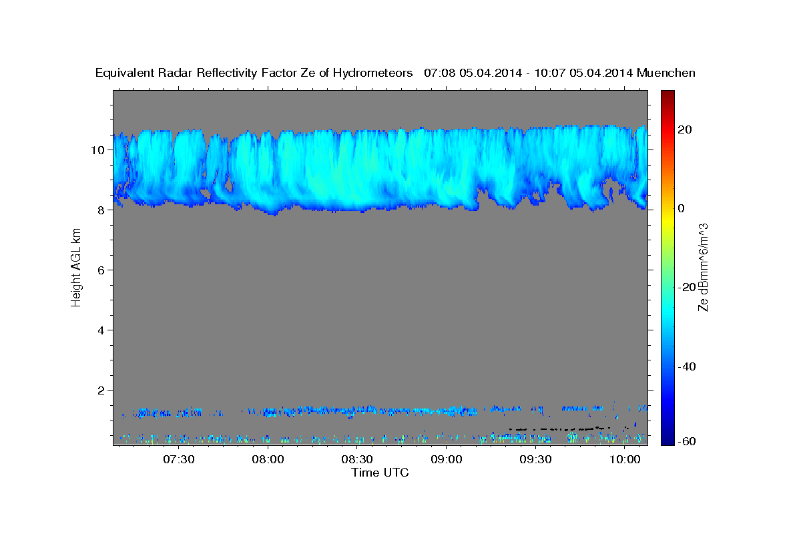Click the plot title text
The height and width of the screenshot is (534, 801).
395,73
